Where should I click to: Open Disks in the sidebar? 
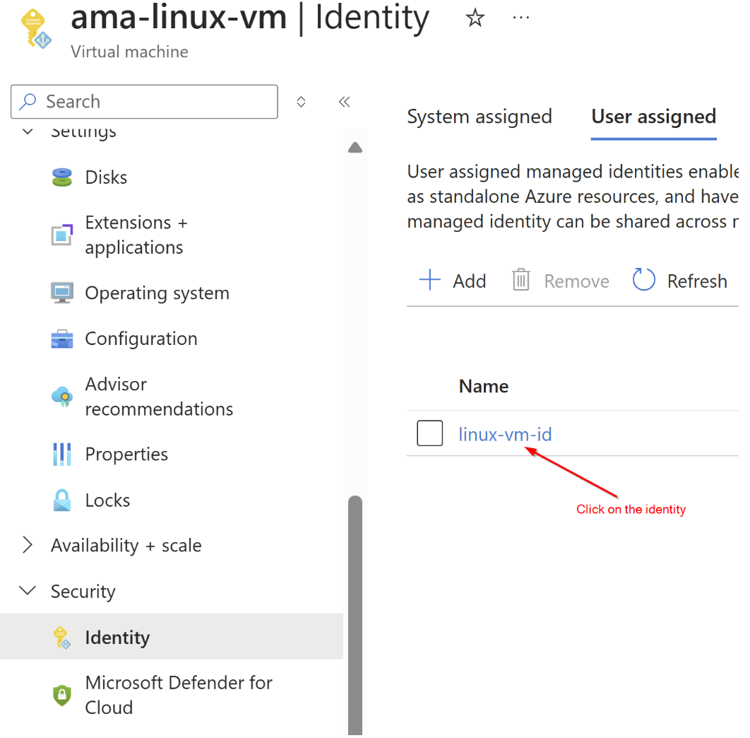click(106, 177)
